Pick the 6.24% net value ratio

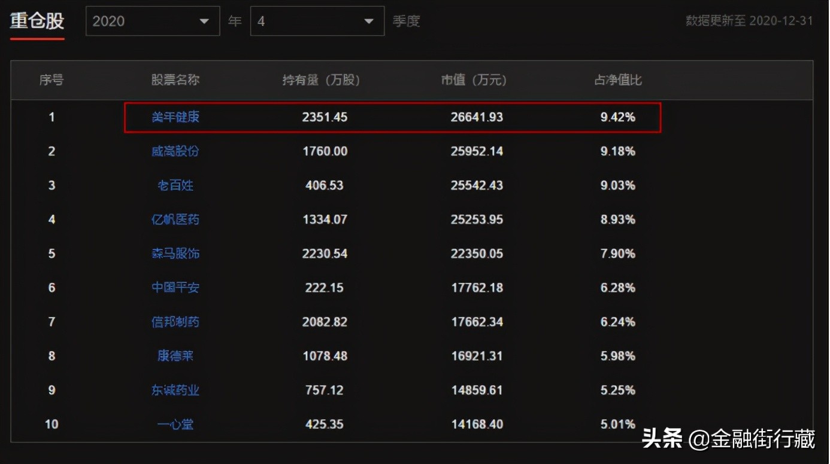coord(618,322)
